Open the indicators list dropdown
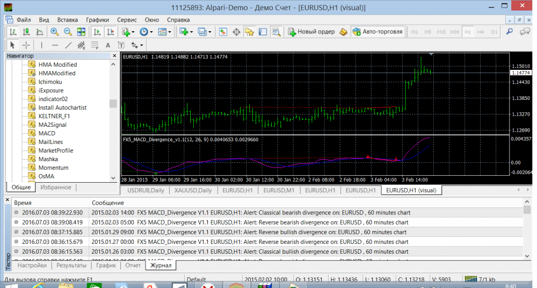Viewport: 537px width, 288px height. click(127, 32)
